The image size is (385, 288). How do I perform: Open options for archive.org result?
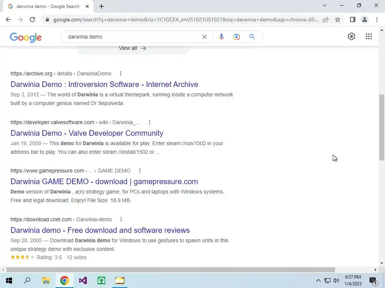click(x=121, y=73)
